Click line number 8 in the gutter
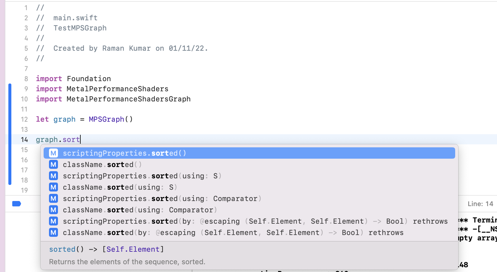497x272 pixels. pos(26,79)
